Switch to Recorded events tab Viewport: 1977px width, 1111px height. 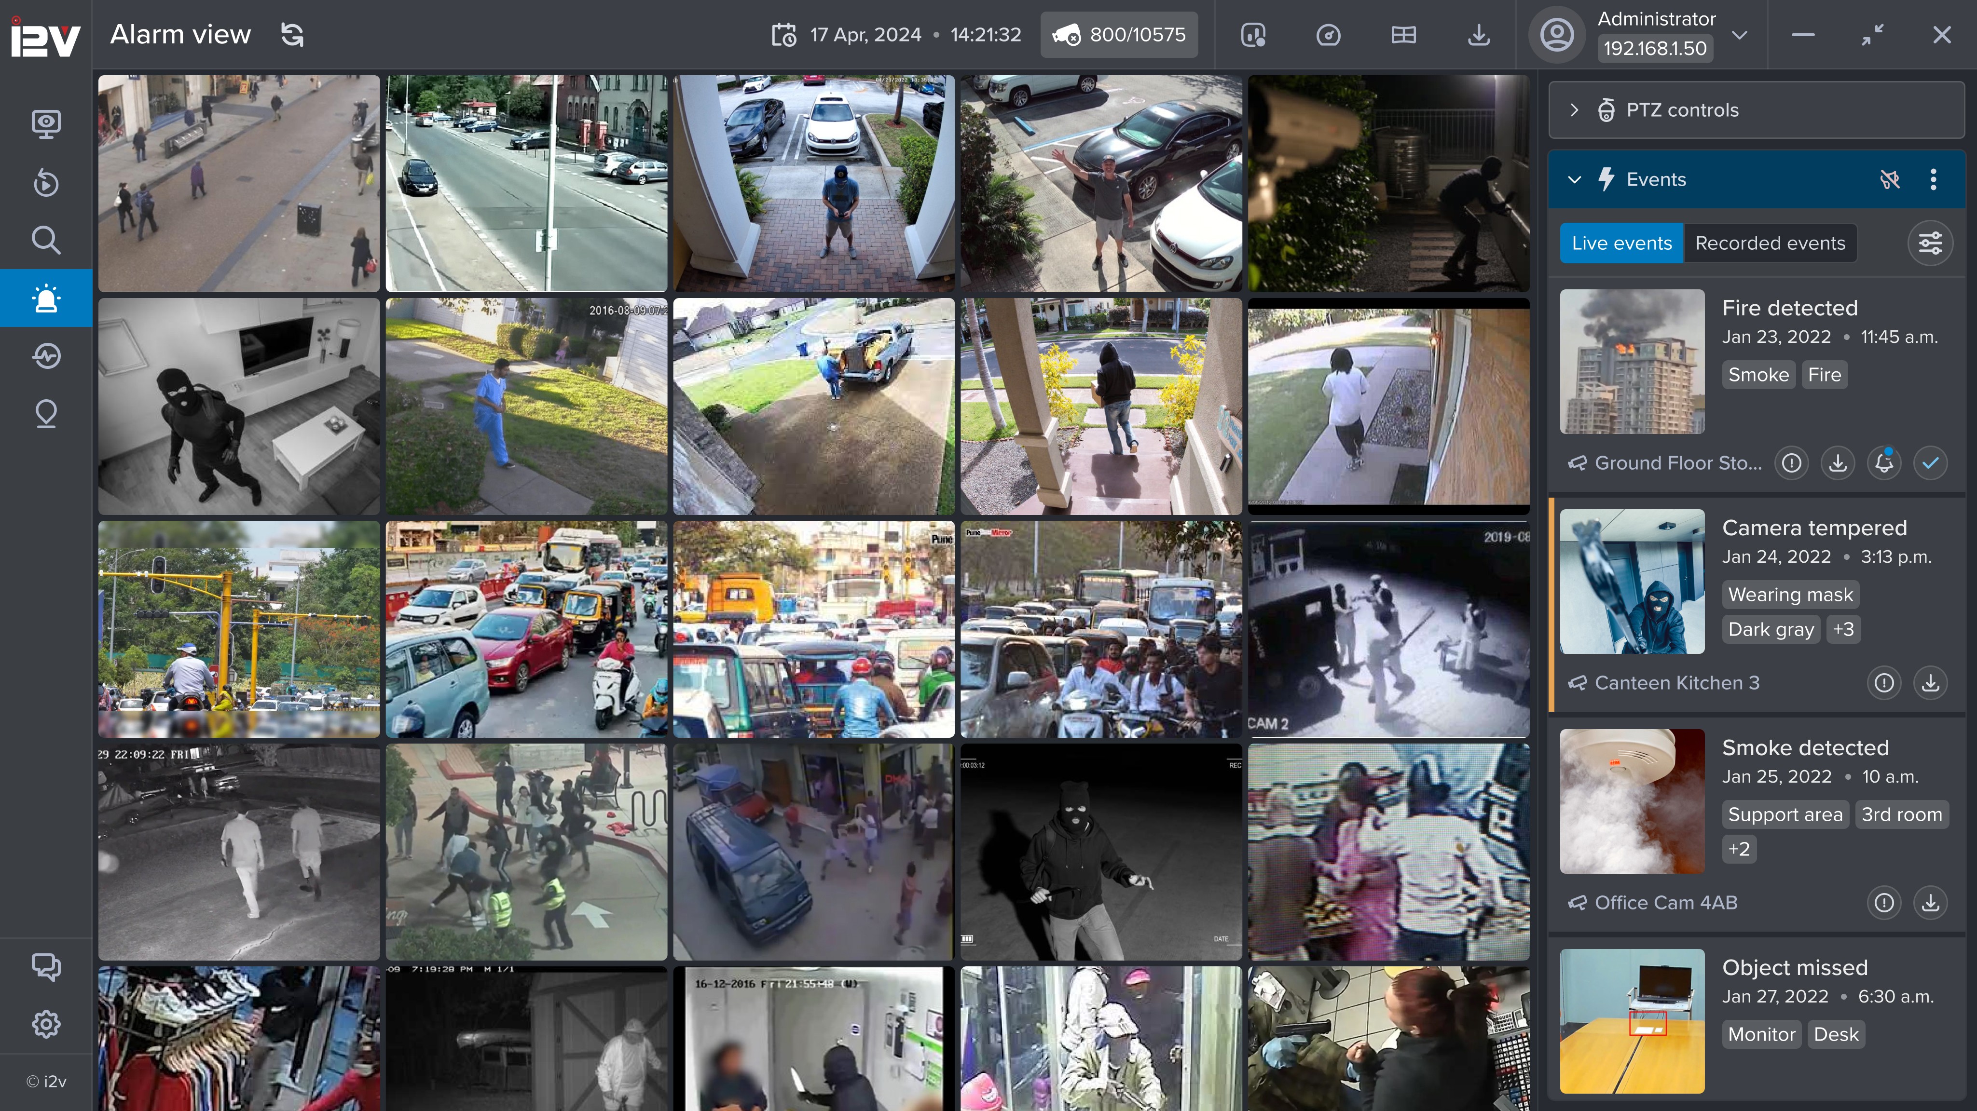coord(1770,243)
